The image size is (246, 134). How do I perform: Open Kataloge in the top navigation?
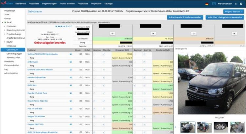pos(109,4)
